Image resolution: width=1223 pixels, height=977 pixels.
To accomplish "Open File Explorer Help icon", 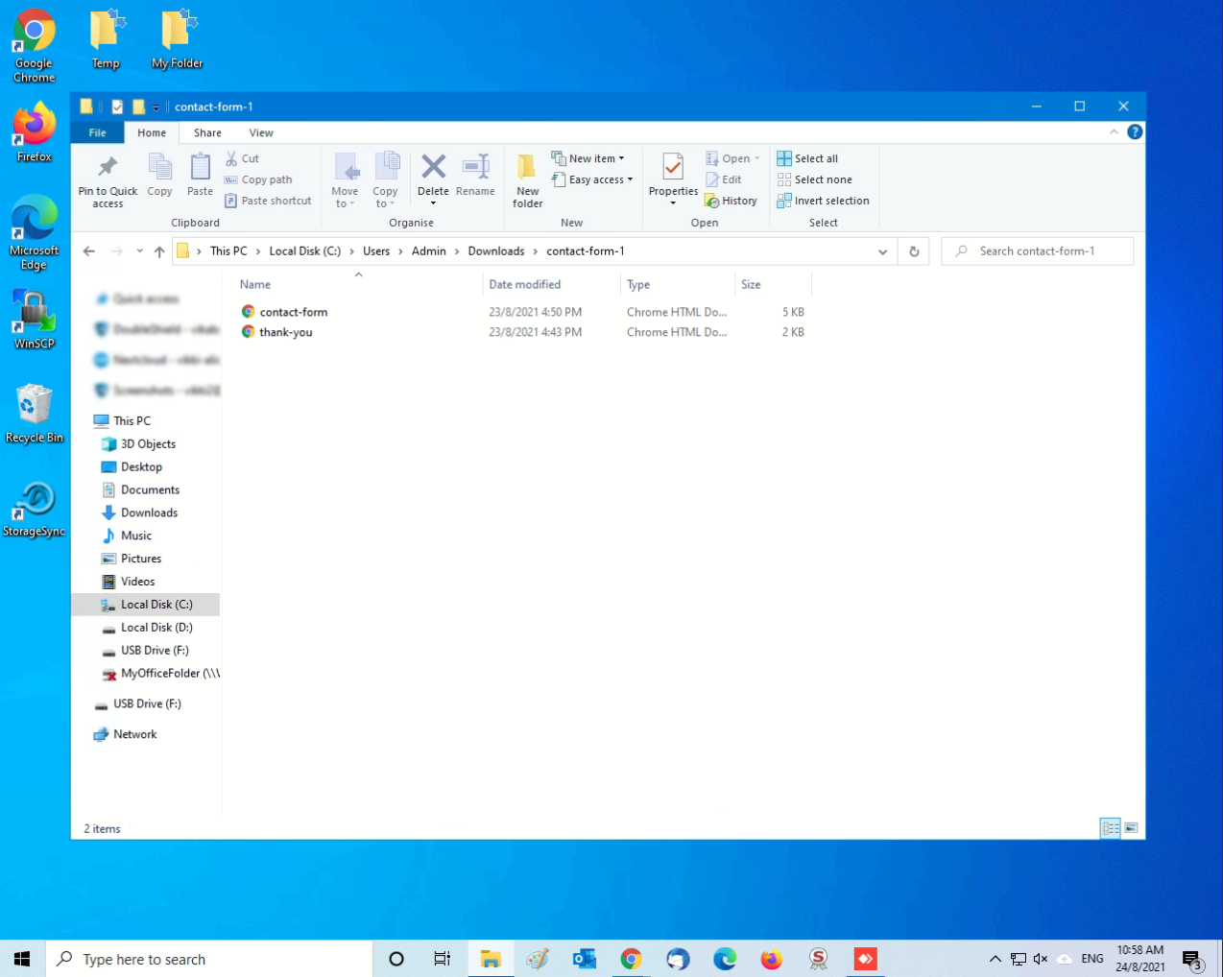I will coord(1135,132).
